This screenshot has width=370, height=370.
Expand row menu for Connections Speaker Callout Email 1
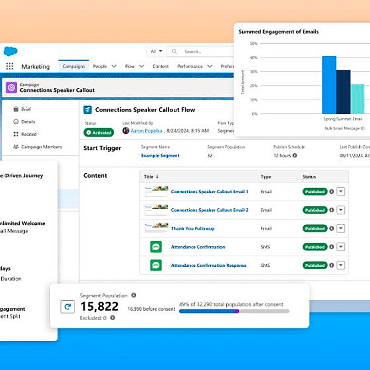(341, 191)
